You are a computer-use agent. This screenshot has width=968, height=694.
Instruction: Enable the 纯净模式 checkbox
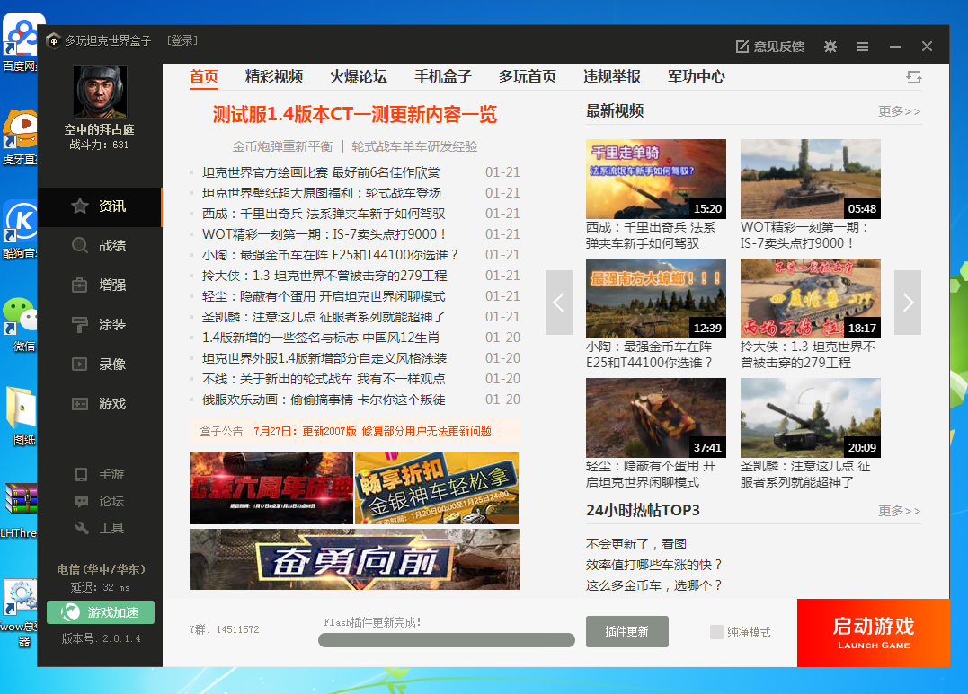tap(716, 632)
